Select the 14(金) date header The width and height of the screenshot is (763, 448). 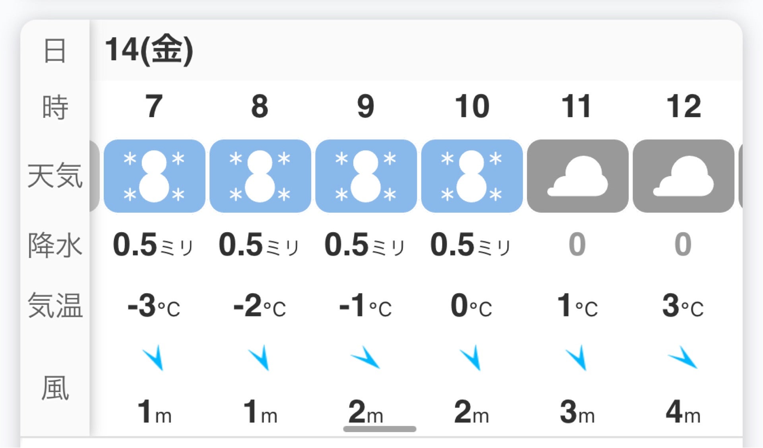(149, 50)
